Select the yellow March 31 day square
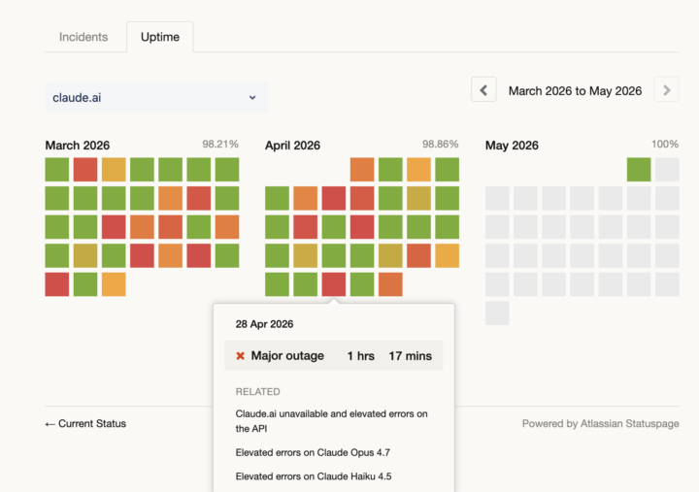This screenshot has height=492, width=699. pyautogui.click(x=114, y=284)
